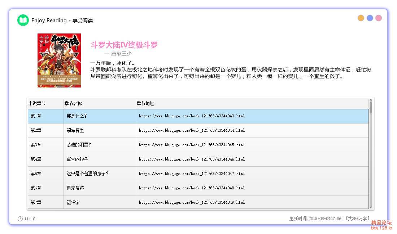Click the URL ending 43344047.html
This screenshot has width=397, height=234.
point(192,174)
